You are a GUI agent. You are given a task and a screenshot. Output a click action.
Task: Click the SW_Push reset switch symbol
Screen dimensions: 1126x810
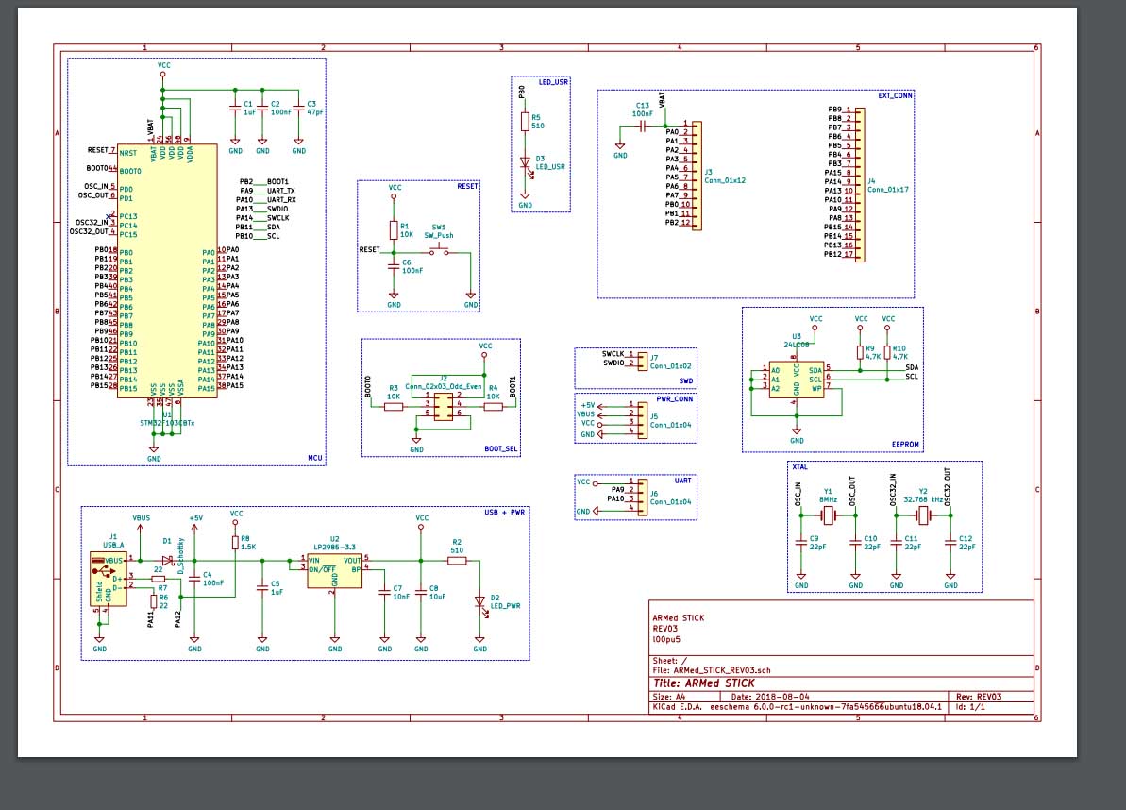click(x=440, y=250)
